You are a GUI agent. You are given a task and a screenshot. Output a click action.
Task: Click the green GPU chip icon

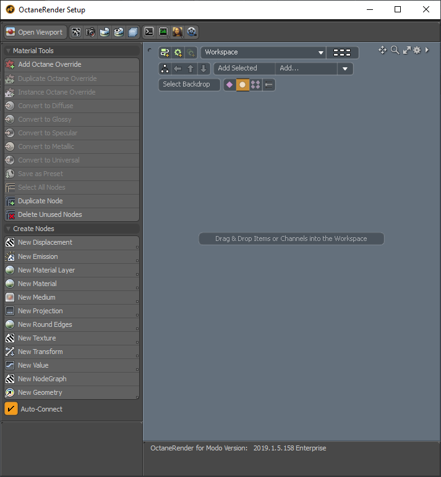[x=163, y=32]
